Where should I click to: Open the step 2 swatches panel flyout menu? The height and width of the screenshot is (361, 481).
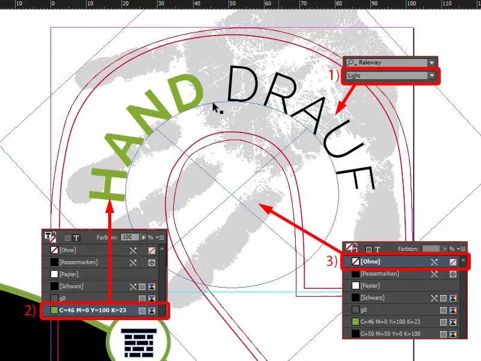(160, 237)
